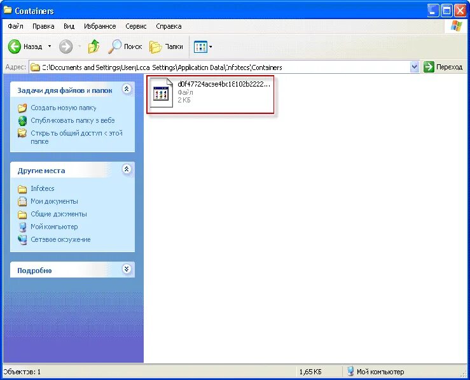Open Мои документы link
The height and width of the screenshot is (380, 470).
click(x=54, y=201)
